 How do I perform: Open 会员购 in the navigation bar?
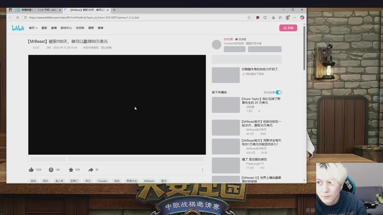[x=80, y=28]
